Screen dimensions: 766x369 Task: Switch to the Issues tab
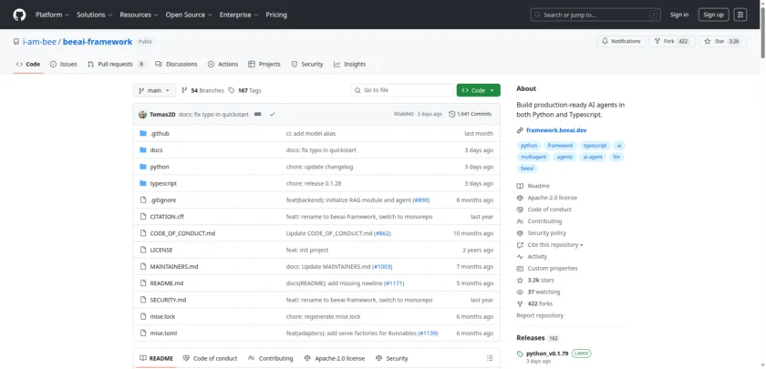click(64, 64)
